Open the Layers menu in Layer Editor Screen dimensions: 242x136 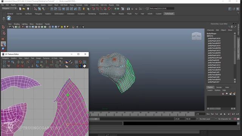tap(210, 90)
